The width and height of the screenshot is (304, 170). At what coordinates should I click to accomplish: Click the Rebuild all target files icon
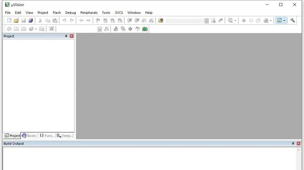tap(24, 29)
